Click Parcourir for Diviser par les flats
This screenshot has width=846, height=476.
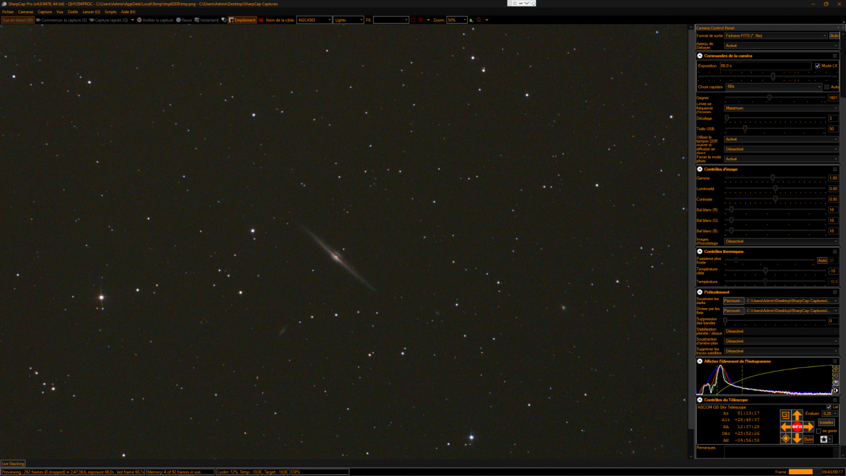pyautogui.click(x=733, y=311)
